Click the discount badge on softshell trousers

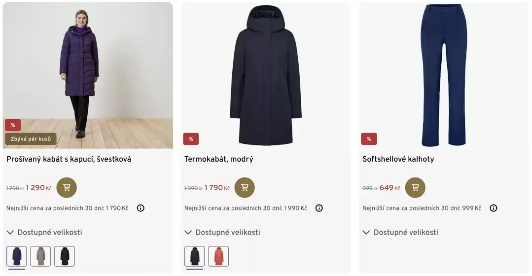(369, 139)
